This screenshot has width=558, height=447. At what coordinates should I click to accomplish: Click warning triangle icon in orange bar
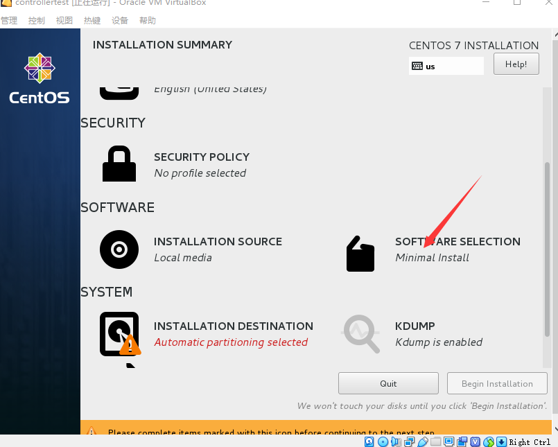tap(91, 430)
